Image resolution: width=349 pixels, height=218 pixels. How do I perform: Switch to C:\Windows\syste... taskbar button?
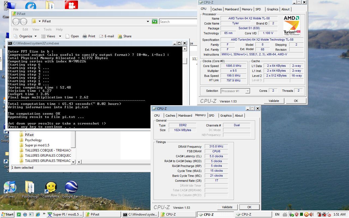(140, 214)
